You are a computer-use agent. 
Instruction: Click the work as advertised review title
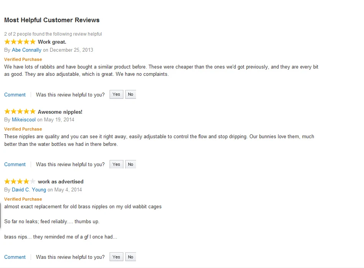pyautogui.click(x=61, y=181)
